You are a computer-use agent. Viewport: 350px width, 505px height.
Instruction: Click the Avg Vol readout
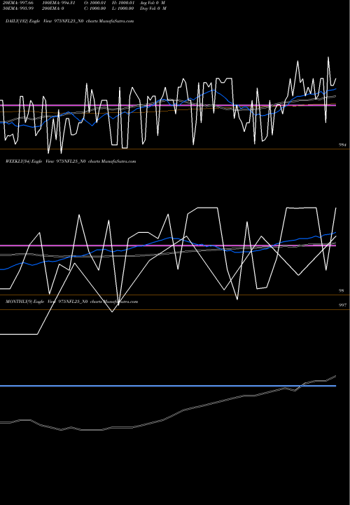pyautogui.click(x=153, y=3)
